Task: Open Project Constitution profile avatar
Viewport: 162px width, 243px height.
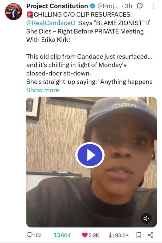Action: click(x=13, y=12)
